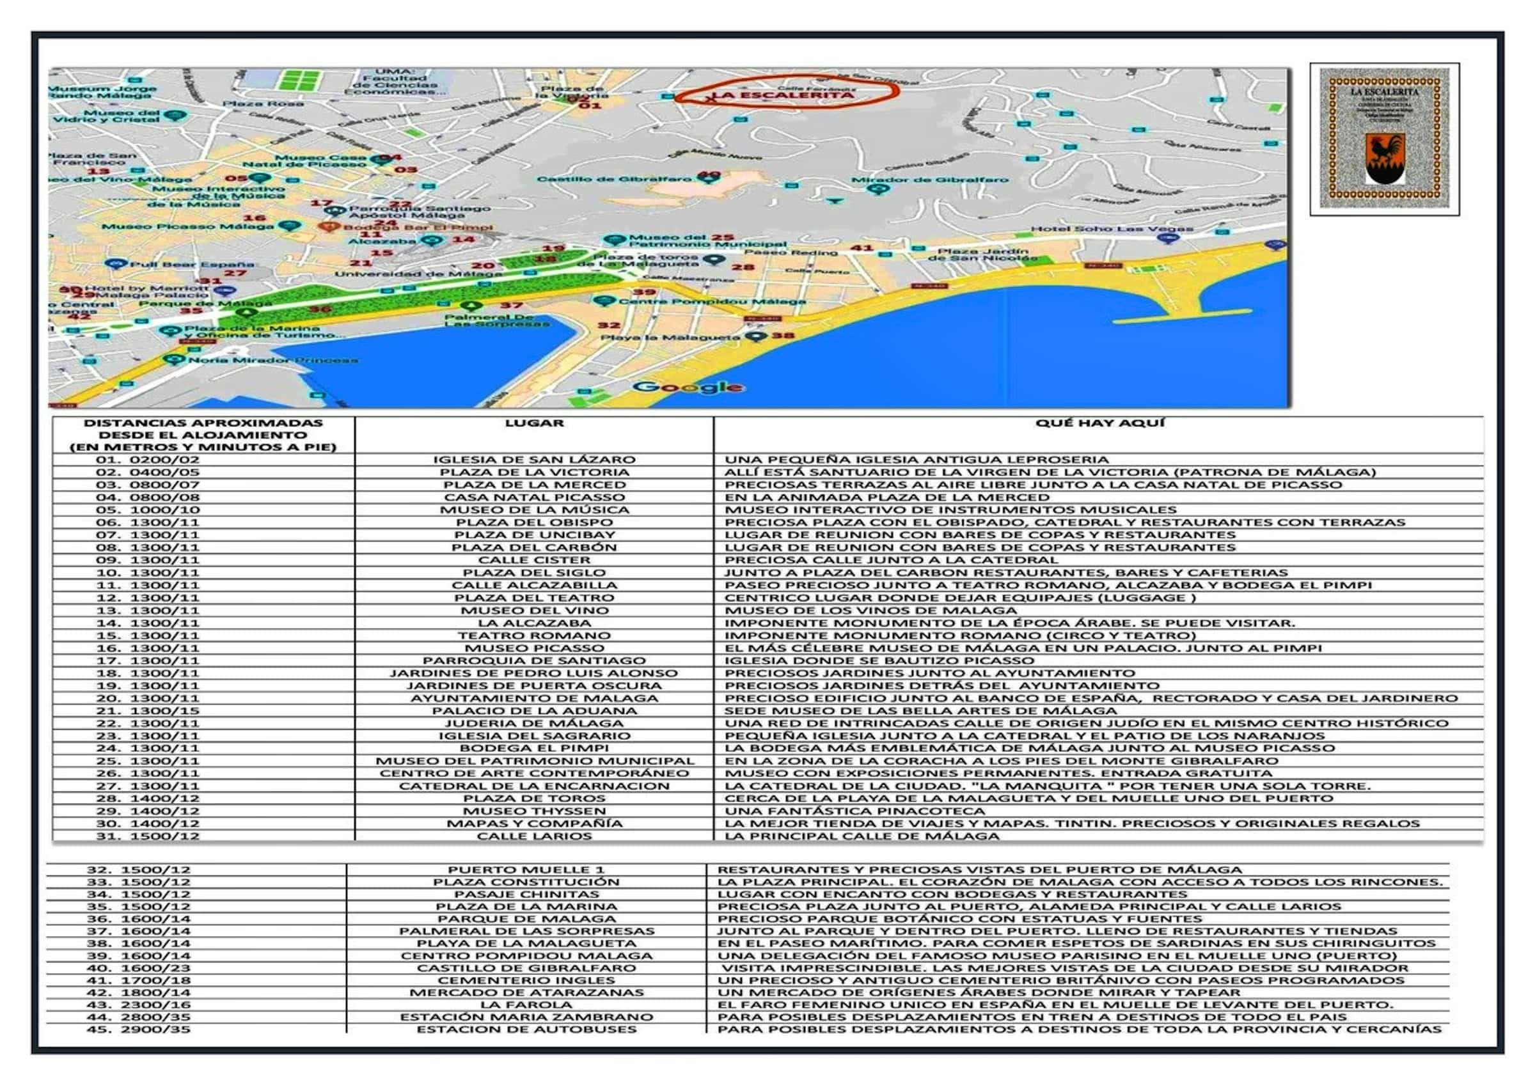Click 'CALLE LARIOS' in the place column

coord(534,836)
